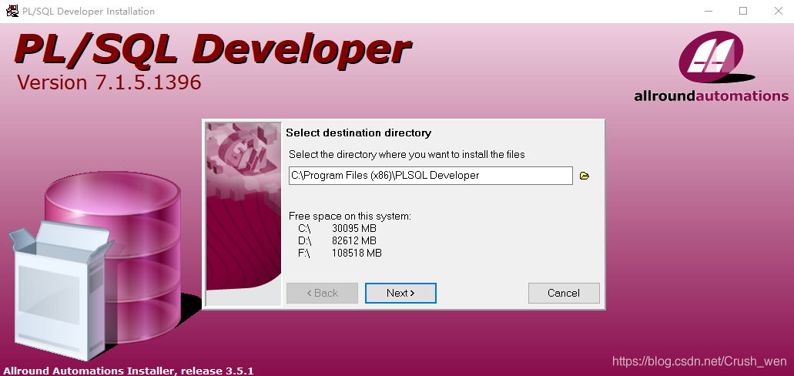Click the disabled < Back button
The width and height of the screenshot is (794, 376).
322,293
